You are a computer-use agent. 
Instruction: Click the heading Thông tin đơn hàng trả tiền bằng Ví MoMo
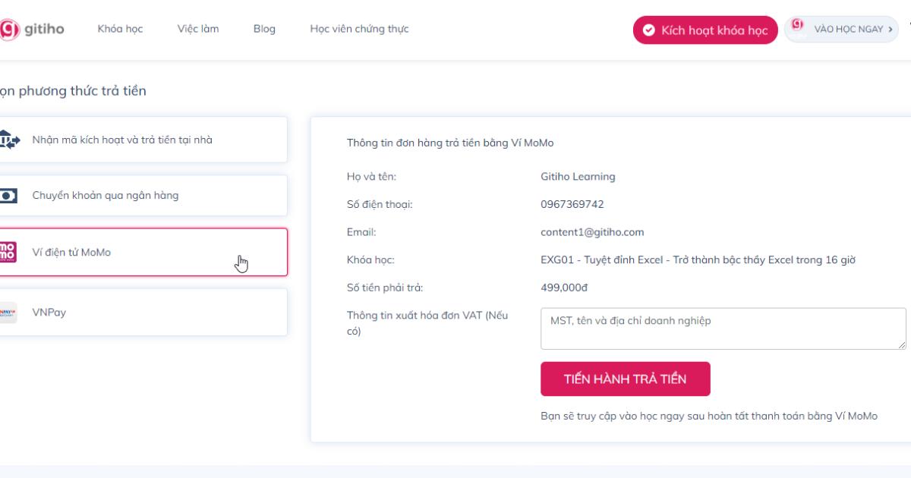click(x=452, y=143)
